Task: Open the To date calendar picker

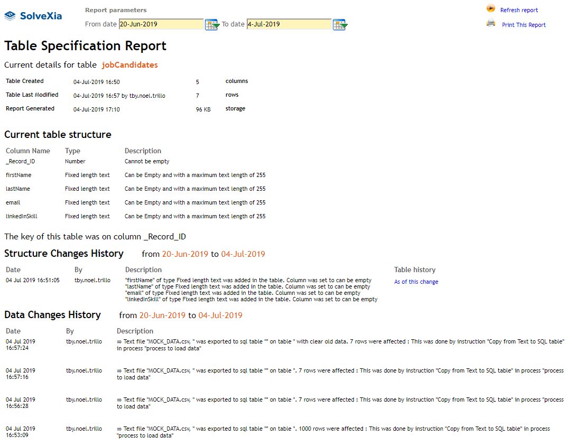Action: pyautogui.click(x=340, y=24)
